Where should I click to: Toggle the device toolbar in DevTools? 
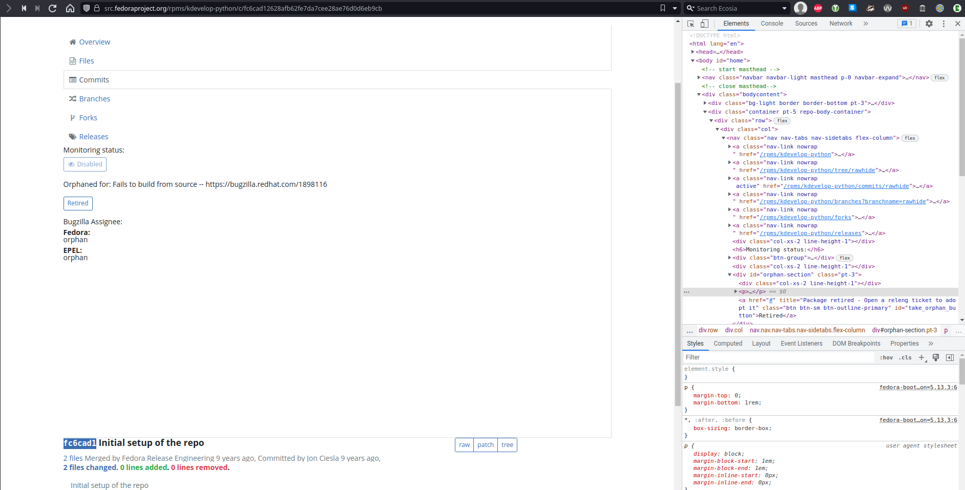(704, 24)
